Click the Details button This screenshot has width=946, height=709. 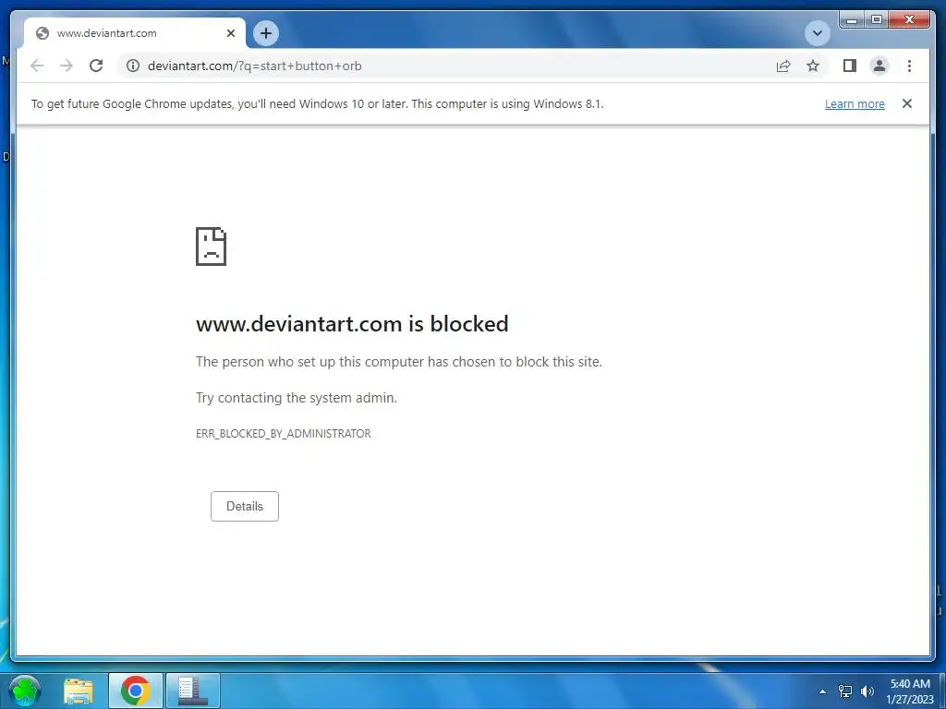point(244,507)
